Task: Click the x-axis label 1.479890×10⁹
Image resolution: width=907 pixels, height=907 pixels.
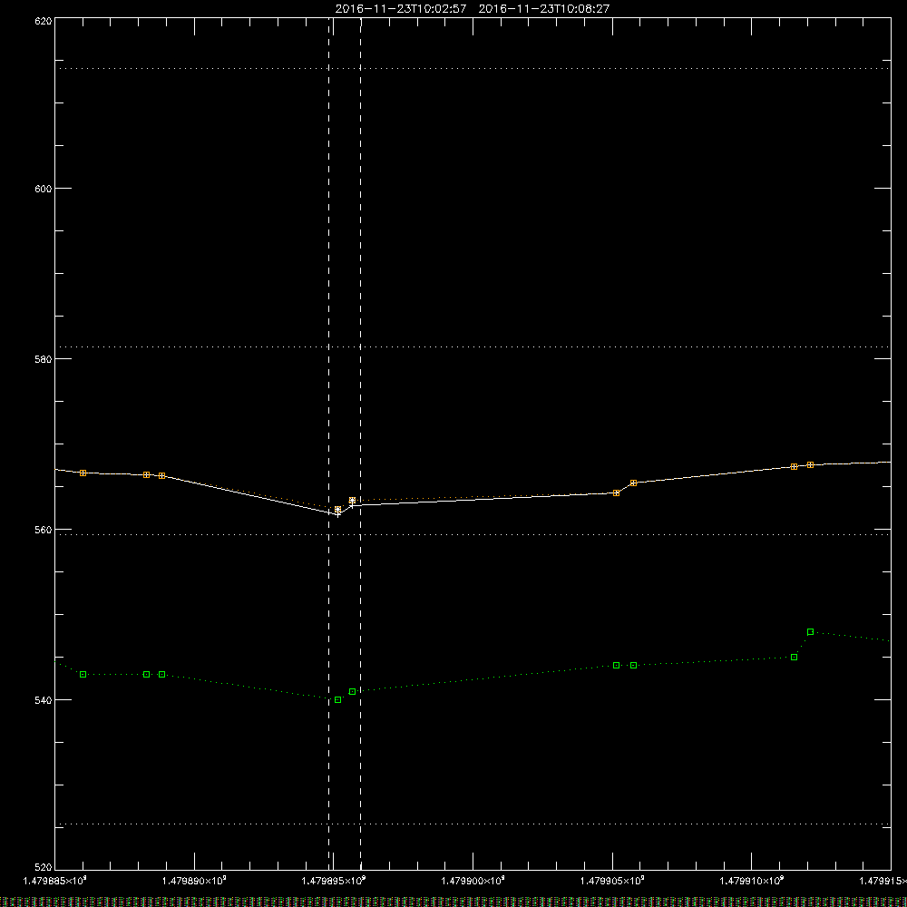Action: pyautogui.click(x=194, y=881)
